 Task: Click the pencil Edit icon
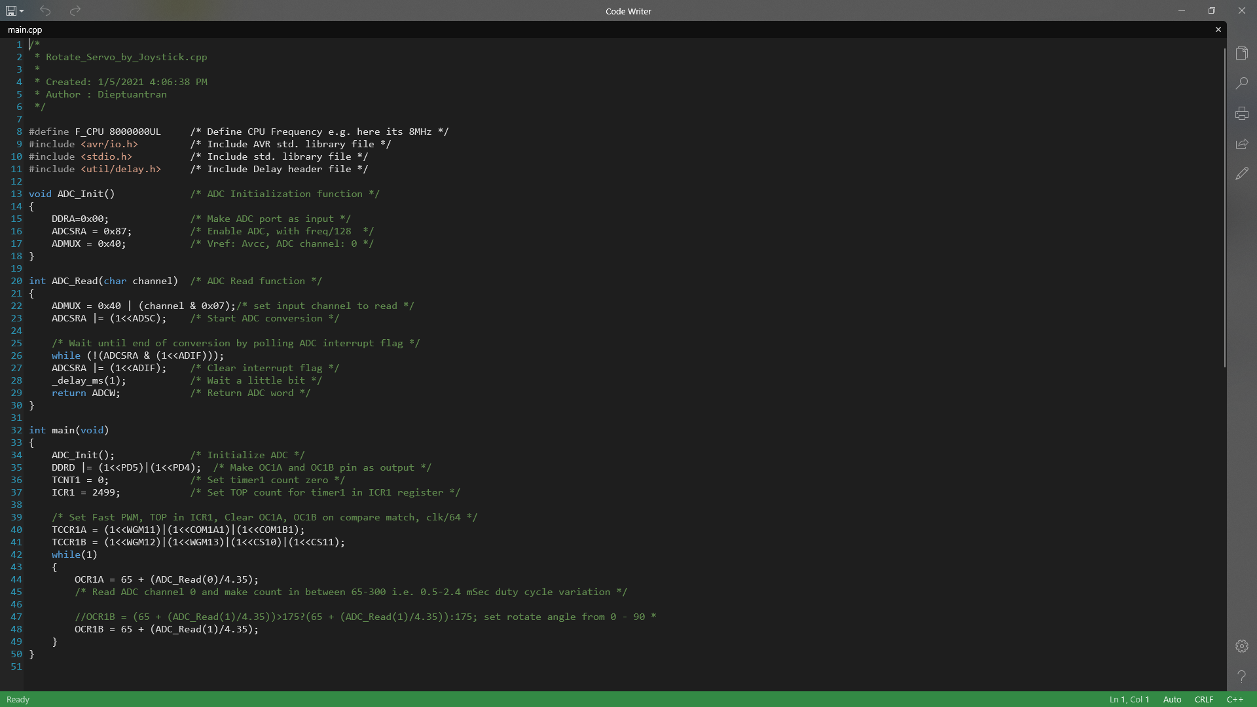click(1242, 173)
